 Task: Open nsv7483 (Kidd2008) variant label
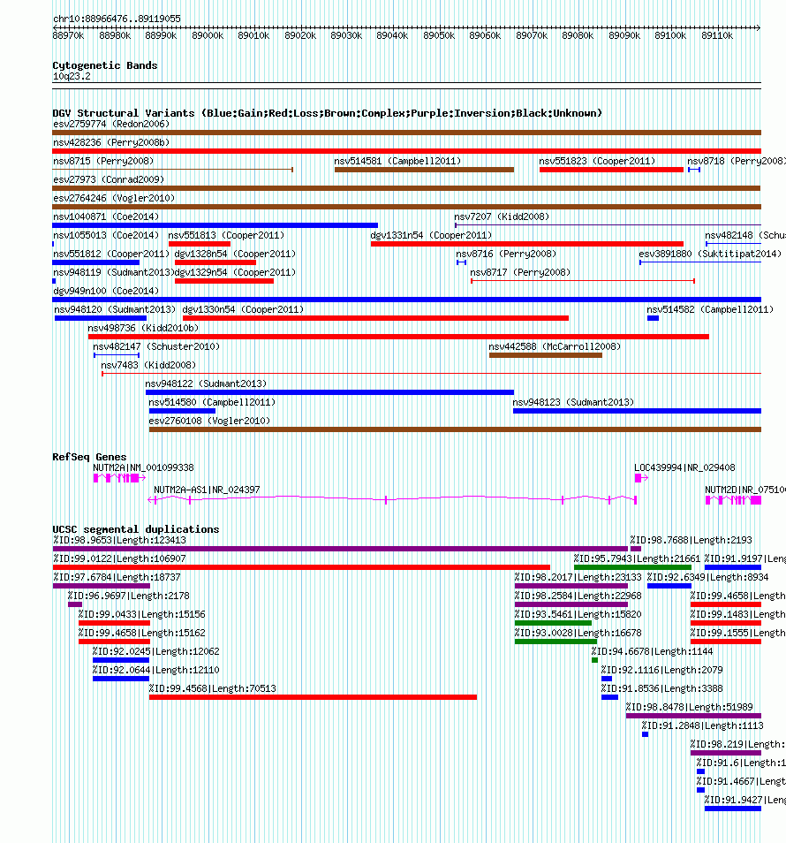click(148, 366)
